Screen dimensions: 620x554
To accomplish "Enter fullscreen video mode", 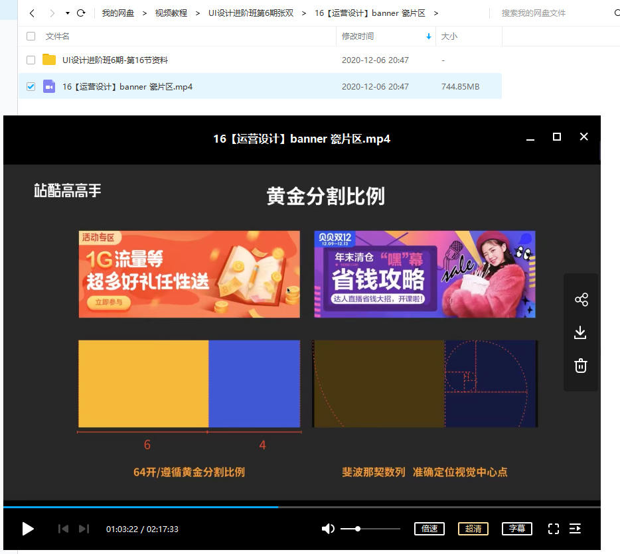I will (554, 529).
